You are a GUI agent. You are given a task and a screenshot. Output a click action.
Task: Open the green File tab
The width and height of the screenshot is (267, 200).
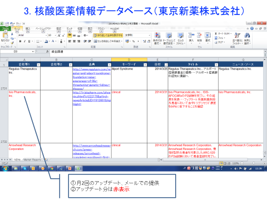click(x=6, y=28)
